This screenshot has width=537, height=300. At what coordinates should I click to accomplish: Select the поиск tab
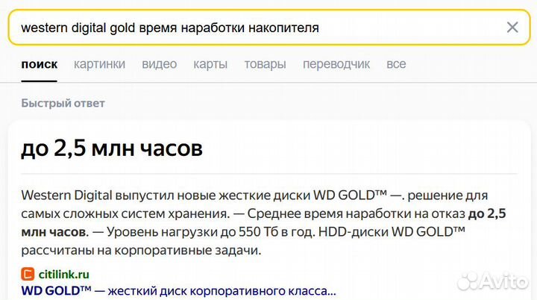click(40, 64)
